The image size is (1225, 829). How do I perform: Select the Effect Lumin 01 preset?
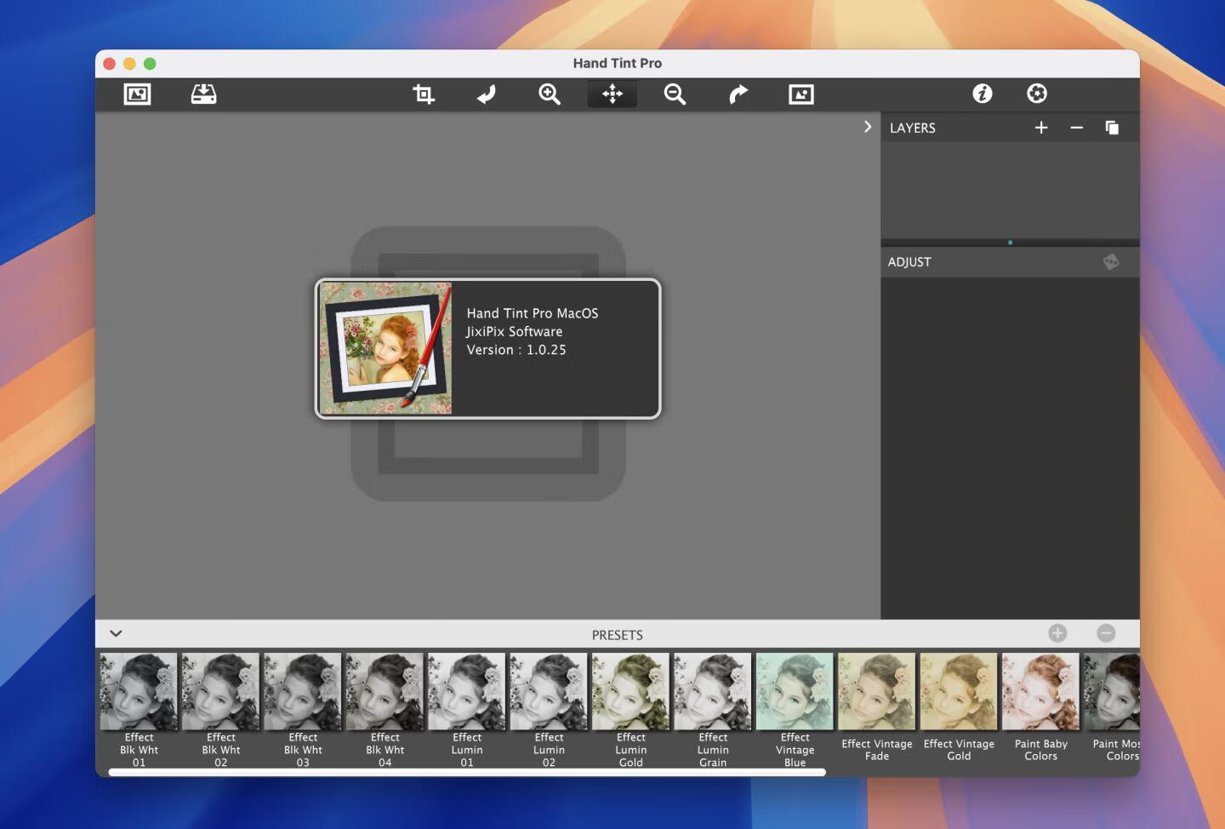click(467, 710)
